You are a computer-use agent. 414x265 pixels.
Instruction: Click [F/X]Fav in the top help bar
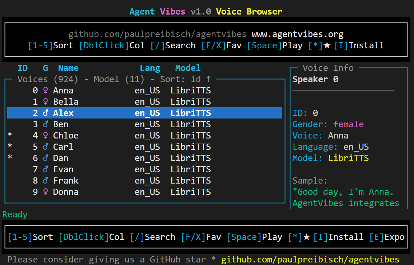pos(222,45)
